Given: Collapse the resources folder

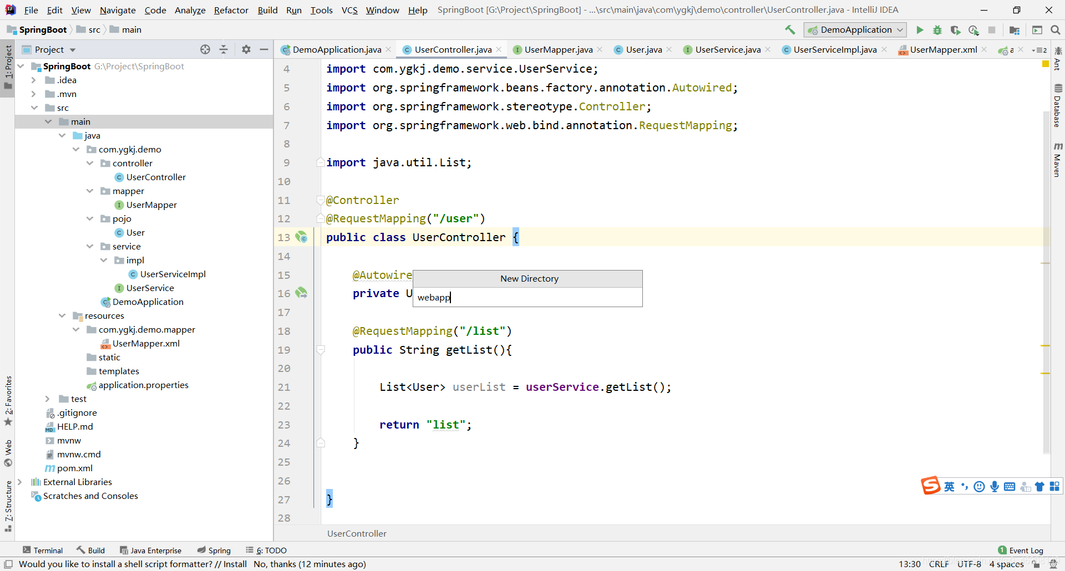Looking at the screenshot, I should [62, 316].
